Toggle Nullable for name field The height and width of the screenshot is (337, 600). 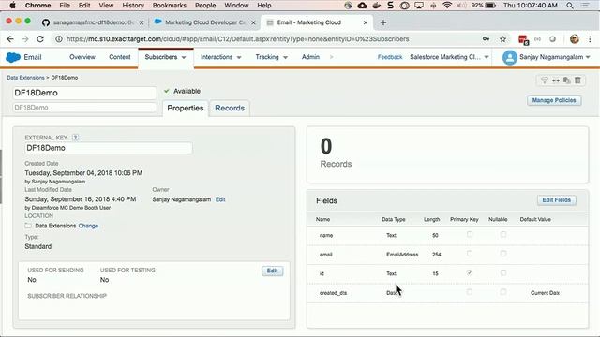(503, 235)
